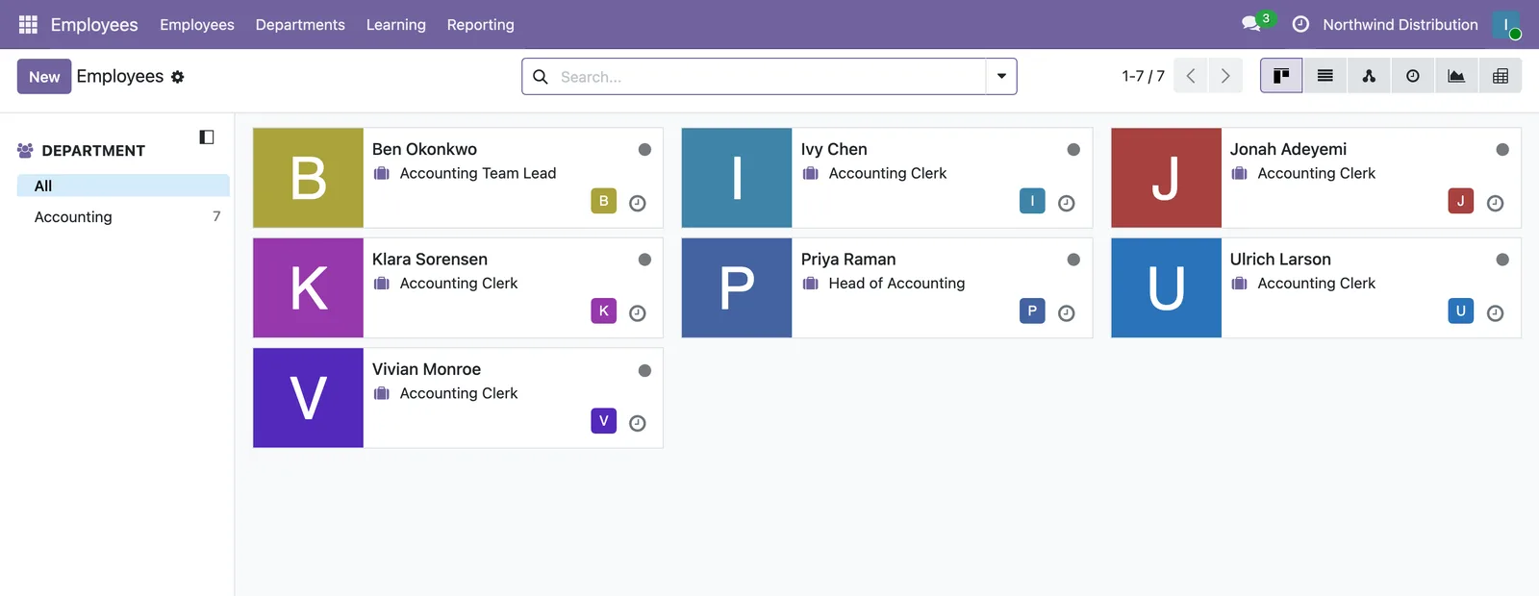The image size is (1539, 596).
Task: Collapse the Department side panel
Action: (207, 137)
